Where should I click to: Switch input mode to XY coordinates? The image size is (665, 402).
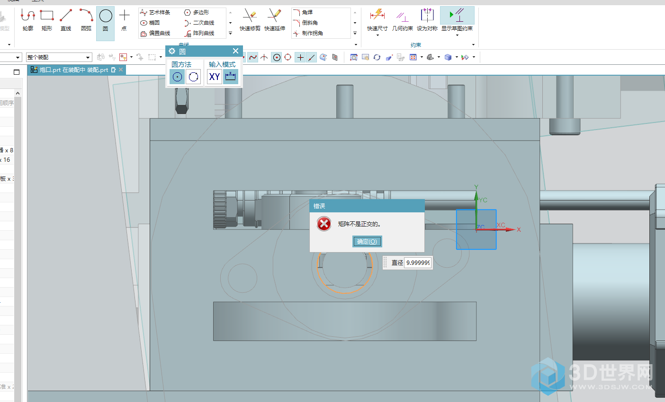[x=215, y=77]
